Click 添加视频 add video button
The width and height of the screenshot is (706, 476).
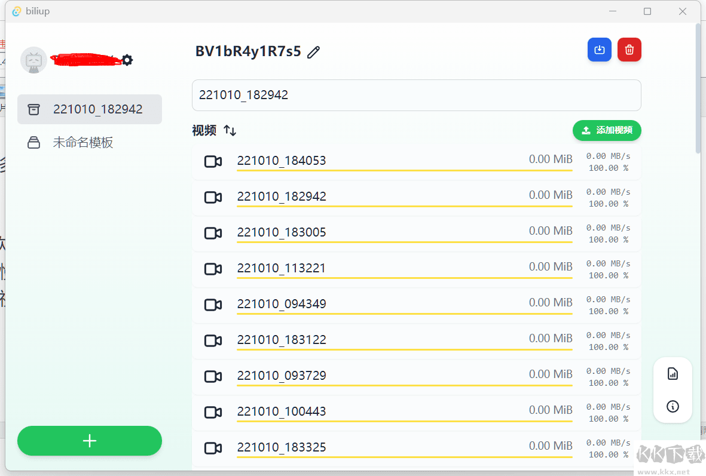[x=607, y=130]
